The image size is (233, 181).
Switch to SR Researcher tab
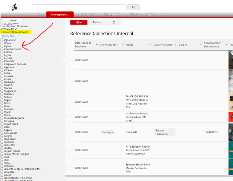pos(112,14)
